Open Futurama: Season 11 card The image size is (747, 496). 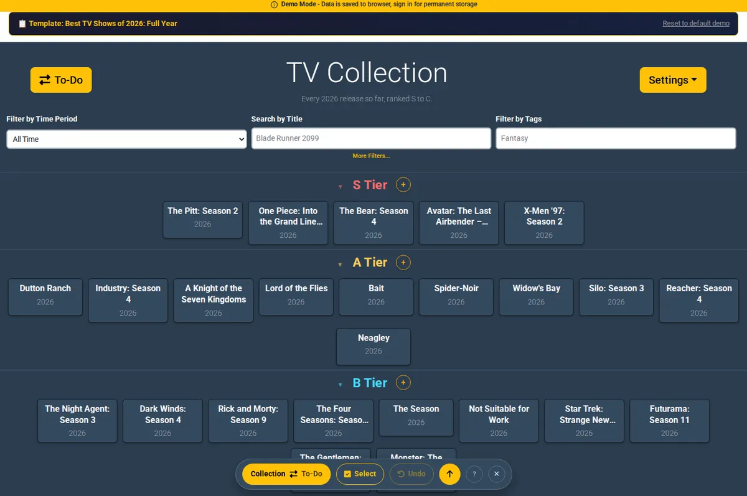(x=669, y=421)
